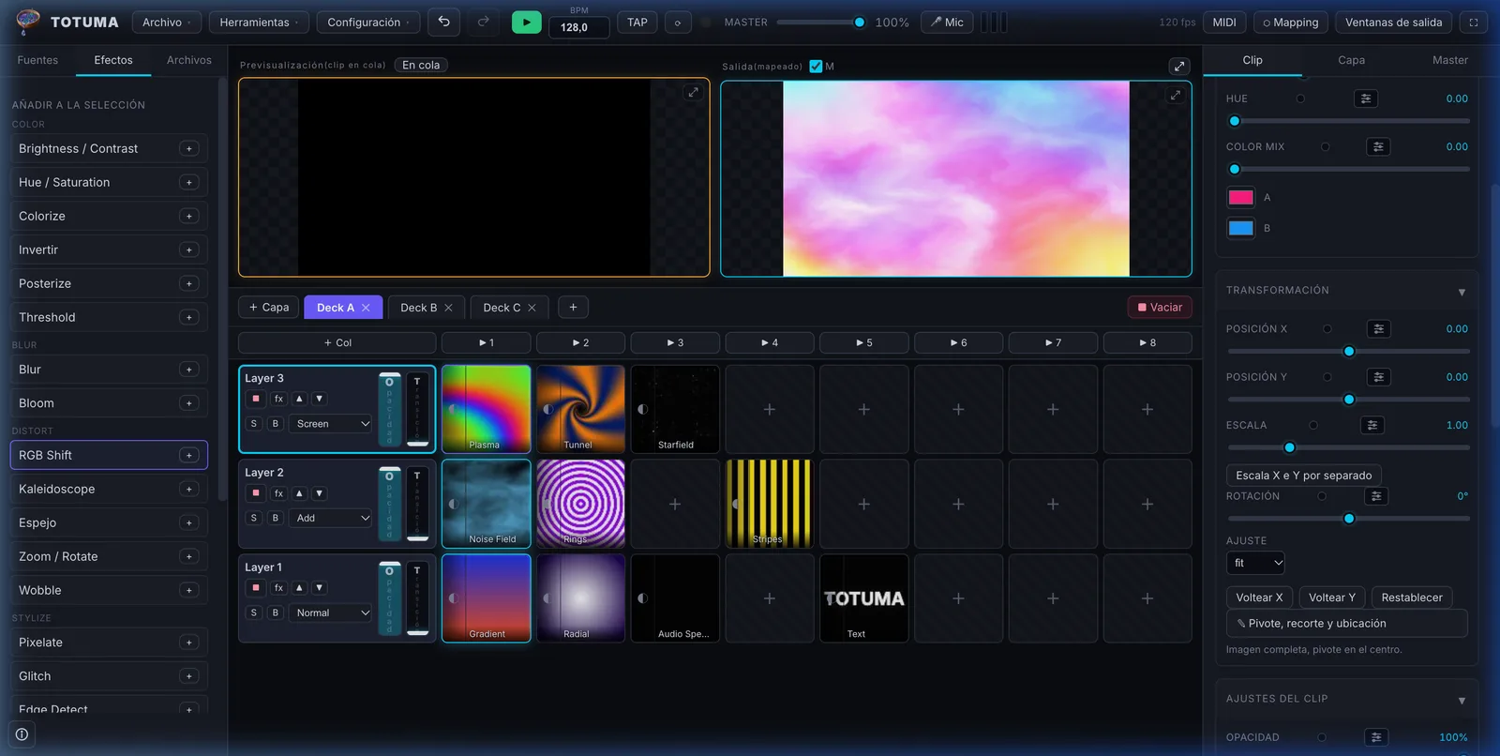Open the Posición X parameter settings icon
The height and width of the screenshot is (756, 1500).
click(1378, 329)
